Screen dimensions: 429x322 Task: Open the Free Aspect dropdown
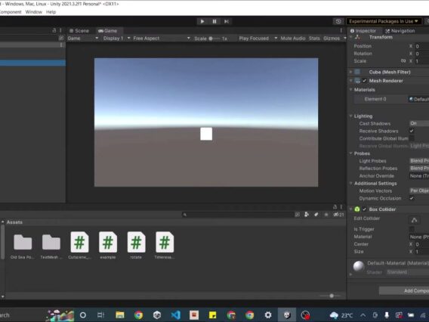[x=162, y=39]
